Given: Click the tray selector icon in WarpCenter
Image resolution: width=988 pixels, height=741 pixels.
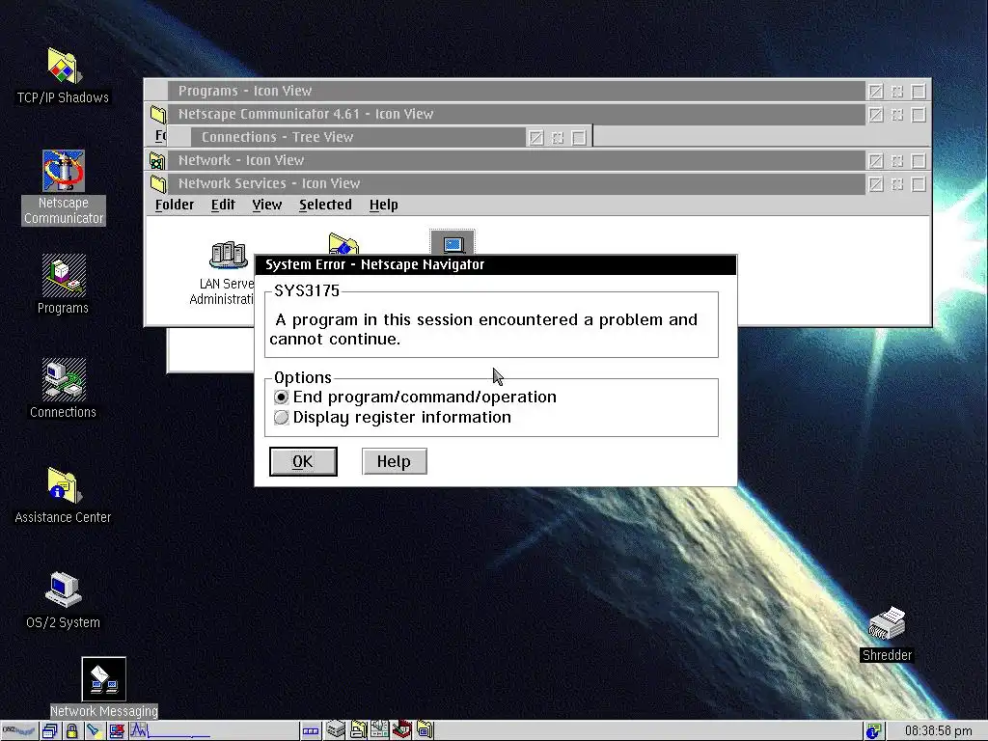Looking at the screenshot, I should pos(311,731).
